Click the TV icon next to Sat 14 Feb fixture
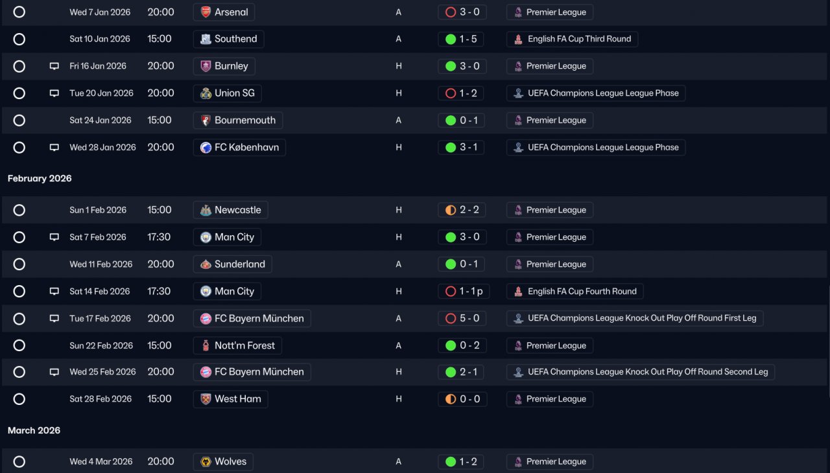The height and width of the screenshot is (473, 830). tap(54, 292)
